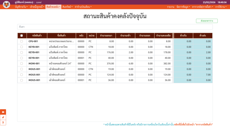Click the หน่วยประมวลผลประกอ... product name
230x129 pixels.
click(x=61, y=41)
